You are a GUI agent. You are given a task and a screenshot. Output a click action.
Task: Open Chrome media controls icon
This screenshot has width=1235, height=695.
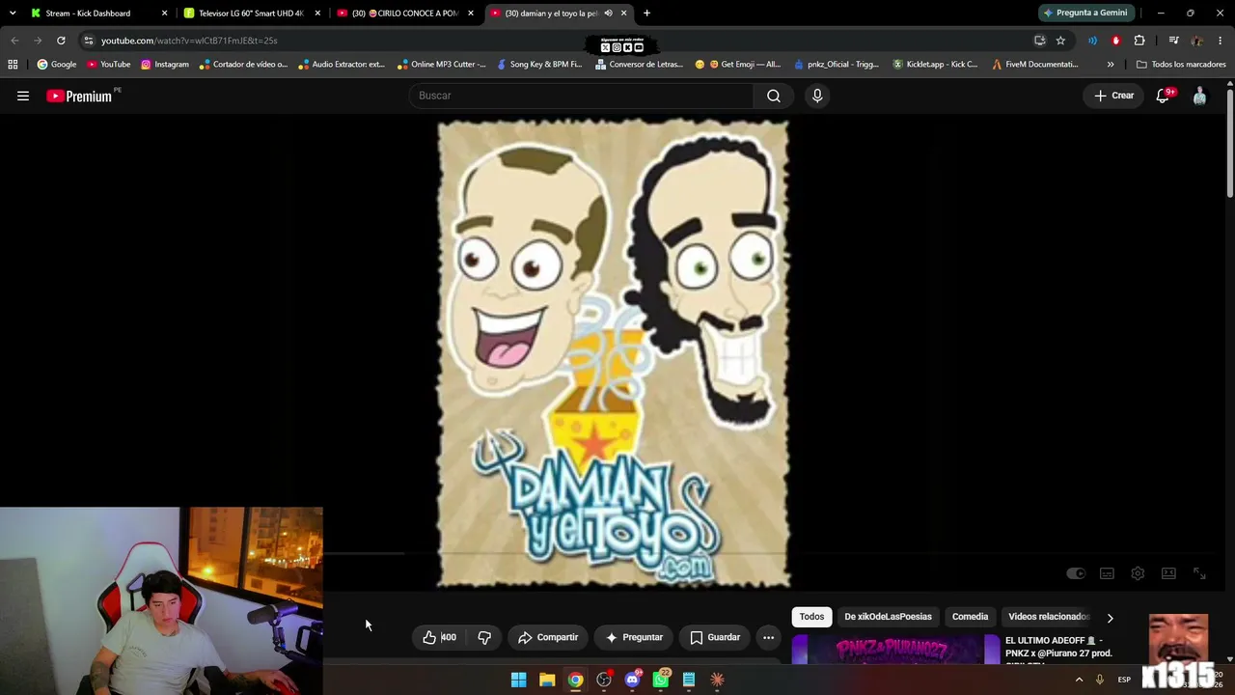click(1173, 41)
